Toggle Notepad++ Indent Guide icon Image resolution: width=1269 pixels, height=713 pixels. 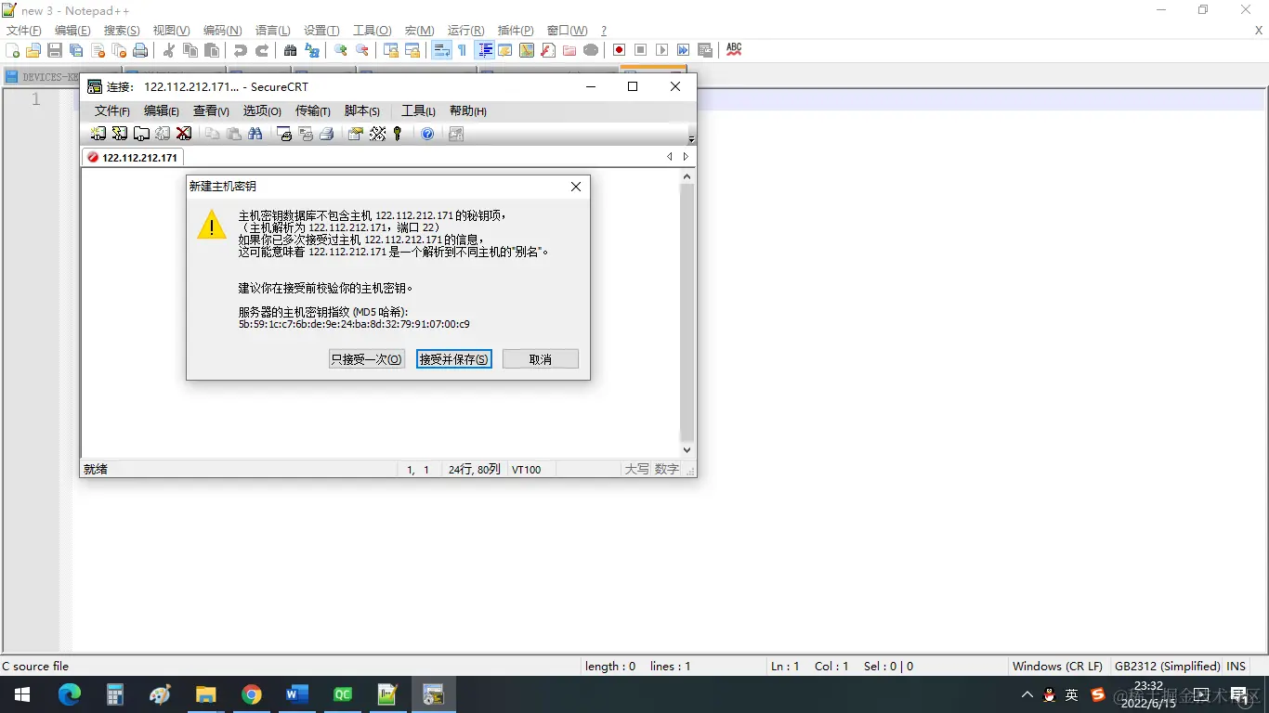click(484, 50)
